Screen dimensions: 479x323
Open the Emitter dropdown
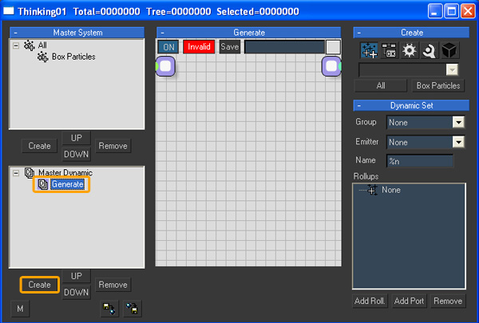coord(458,142)
